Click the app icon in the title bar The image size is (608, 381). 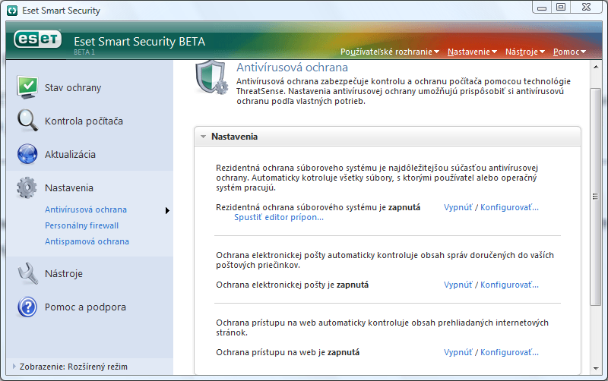pyautogui.click(x=12, y=11)
